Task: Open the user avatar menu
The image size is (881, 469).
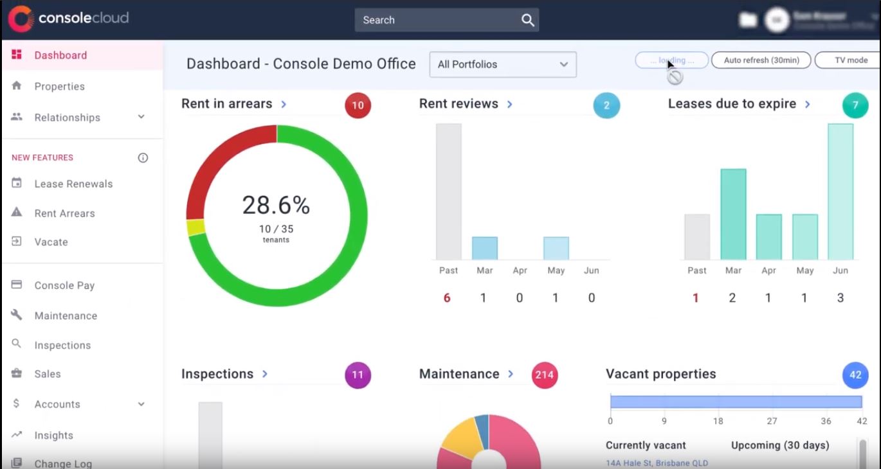Action: click(776, 20)
